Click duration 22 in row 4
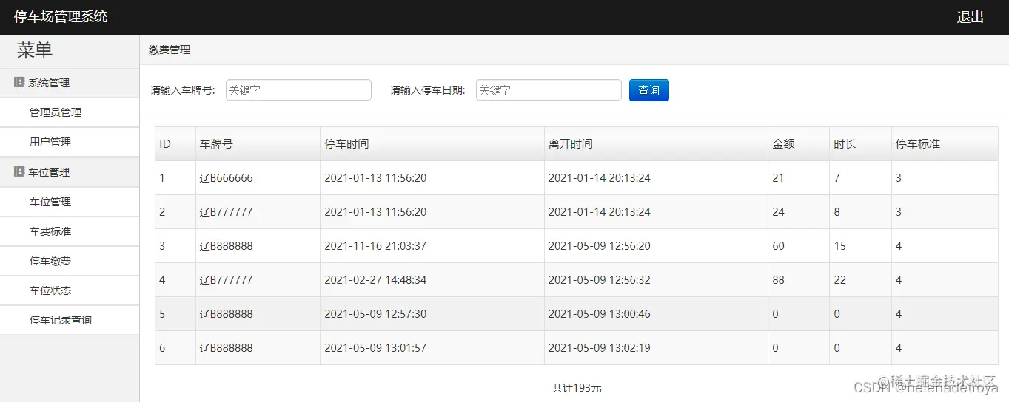Screen dimensions: 1009x402 coord(839,280)
